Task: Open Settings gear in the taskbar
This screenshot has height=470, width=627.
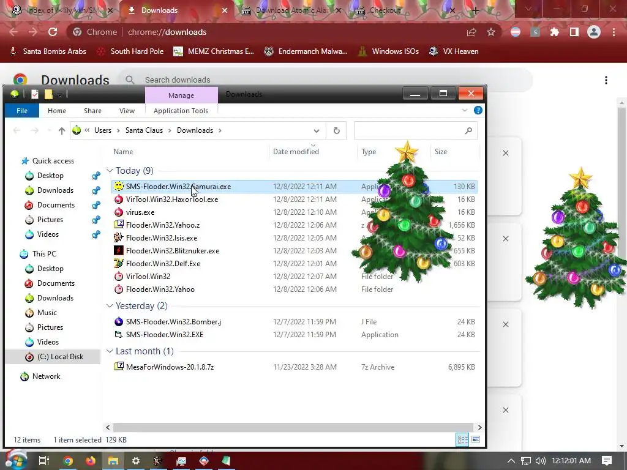Action: pyautogui.click(x=136, y=461)
